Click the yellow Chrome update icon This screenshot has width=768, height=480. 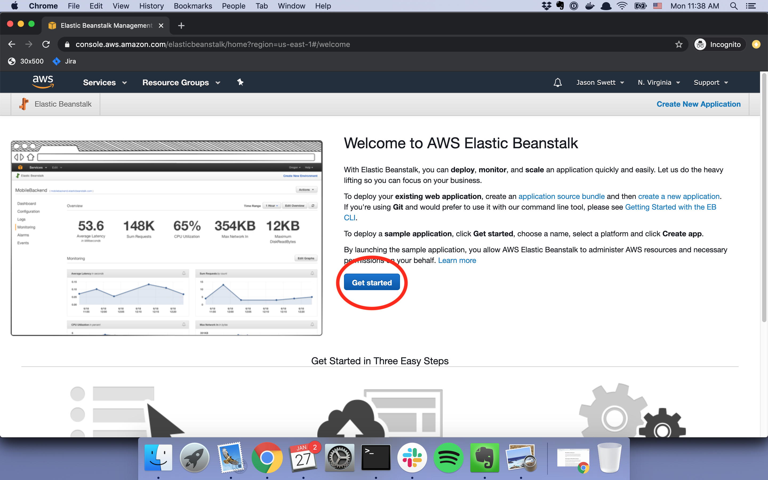[x=756, y=45]
